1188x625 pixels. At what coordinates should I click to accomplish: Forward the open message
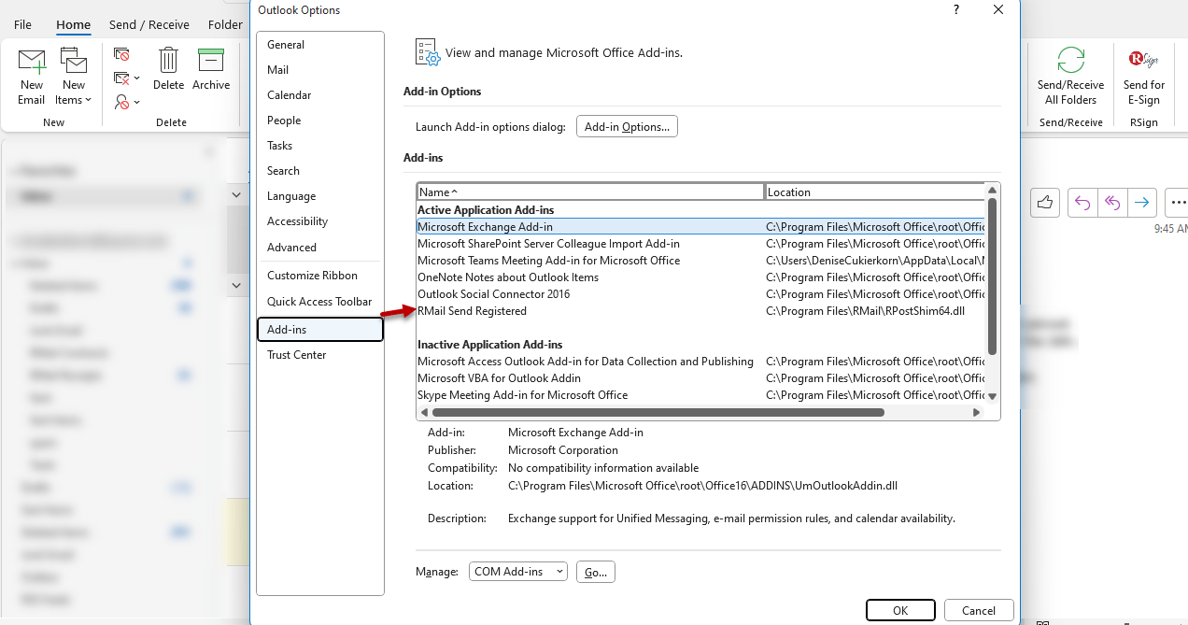[x=1142, y=202]
